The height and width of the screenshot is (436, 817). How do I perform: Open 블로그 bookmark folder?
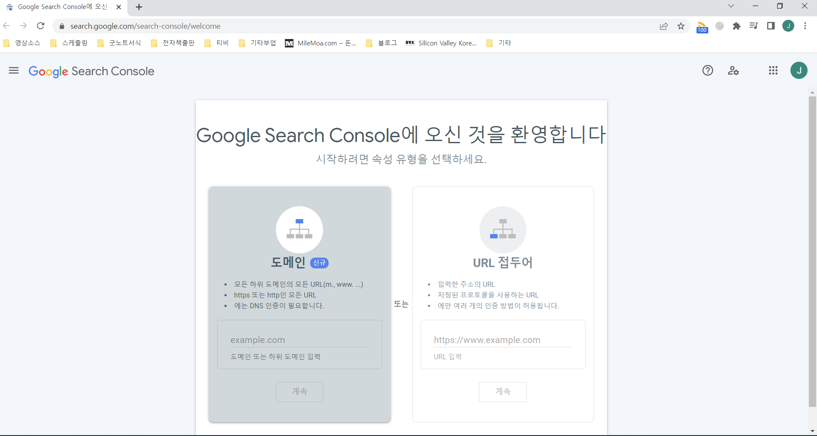pyautogui.click(x=381, y=43)
